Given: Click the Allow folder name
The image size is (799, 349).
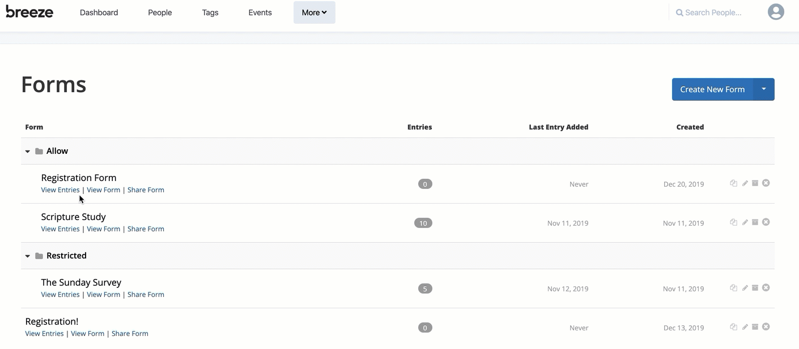Looking at the screenshot, I should [57, 151].
